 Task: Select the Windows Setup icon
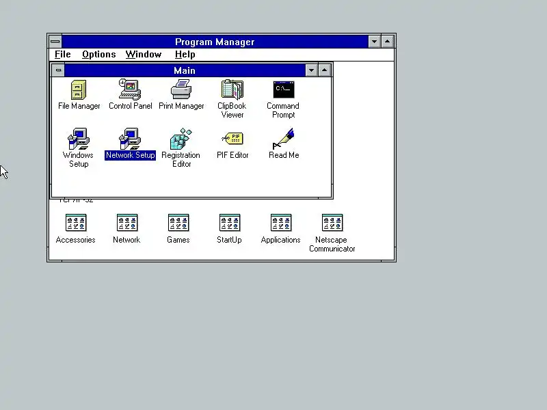coord(79,139)
